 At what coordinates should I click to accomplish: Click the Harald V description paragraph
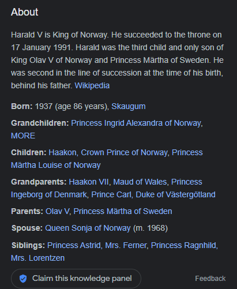click(117, 60)
